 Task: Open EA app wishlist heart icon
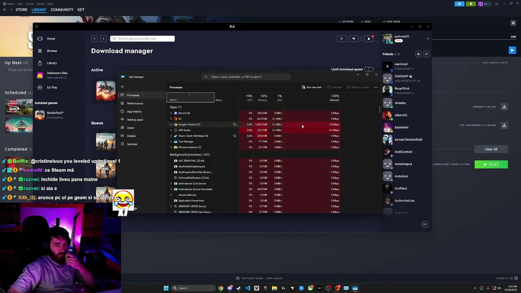click(x=341, y=39)
